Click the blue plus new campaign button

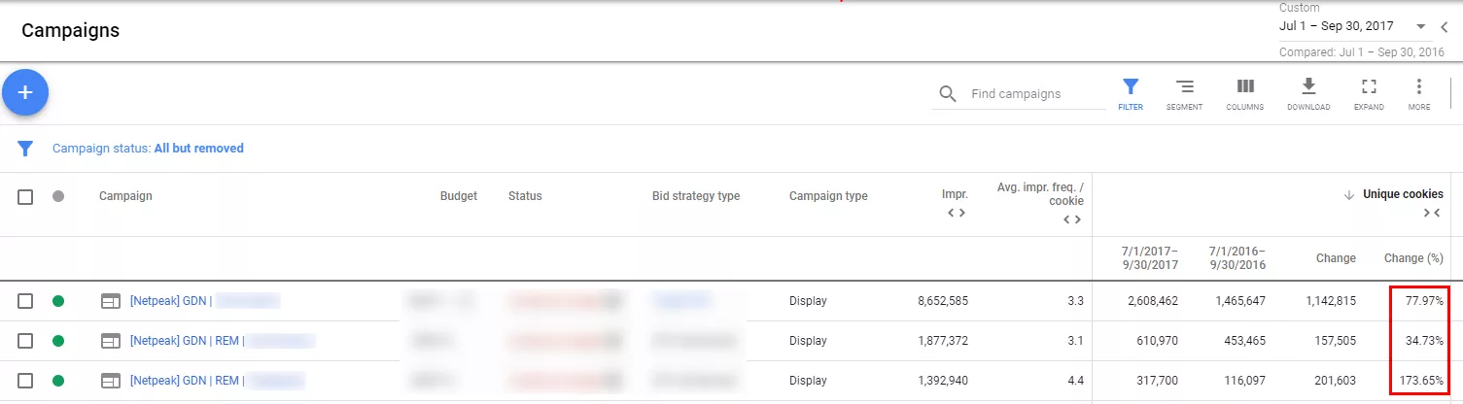click(x=25, y=92)
